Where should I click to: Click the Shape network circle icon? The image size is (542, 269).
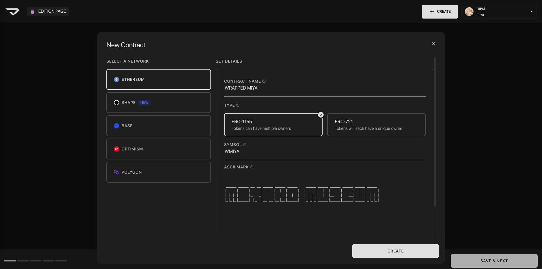click(x=117, y=103)
